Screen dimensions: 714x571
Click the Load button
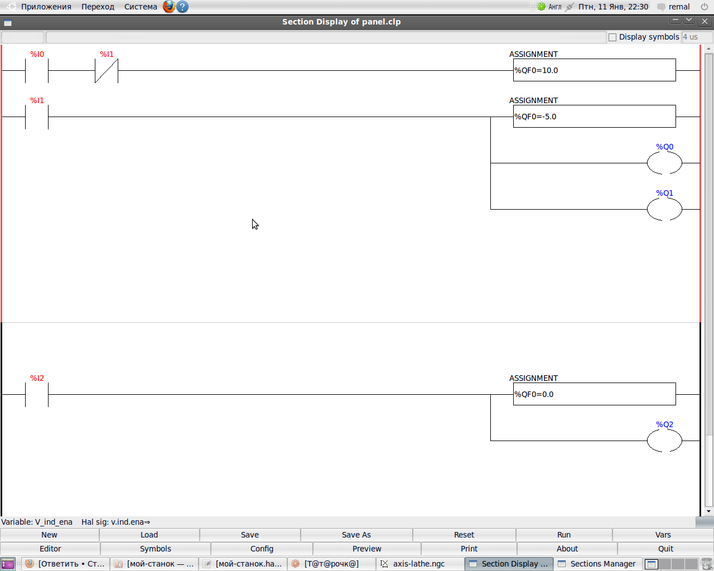149,535
